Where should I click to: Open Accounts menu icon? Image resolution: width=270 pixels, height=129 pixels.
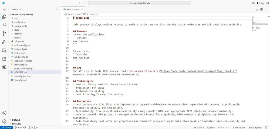tap(4, 113)
